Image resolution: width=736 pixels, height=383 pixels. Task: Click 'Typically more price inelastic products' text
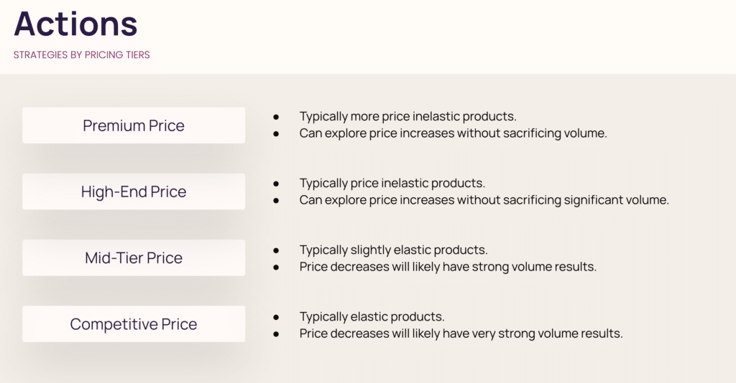408,116
